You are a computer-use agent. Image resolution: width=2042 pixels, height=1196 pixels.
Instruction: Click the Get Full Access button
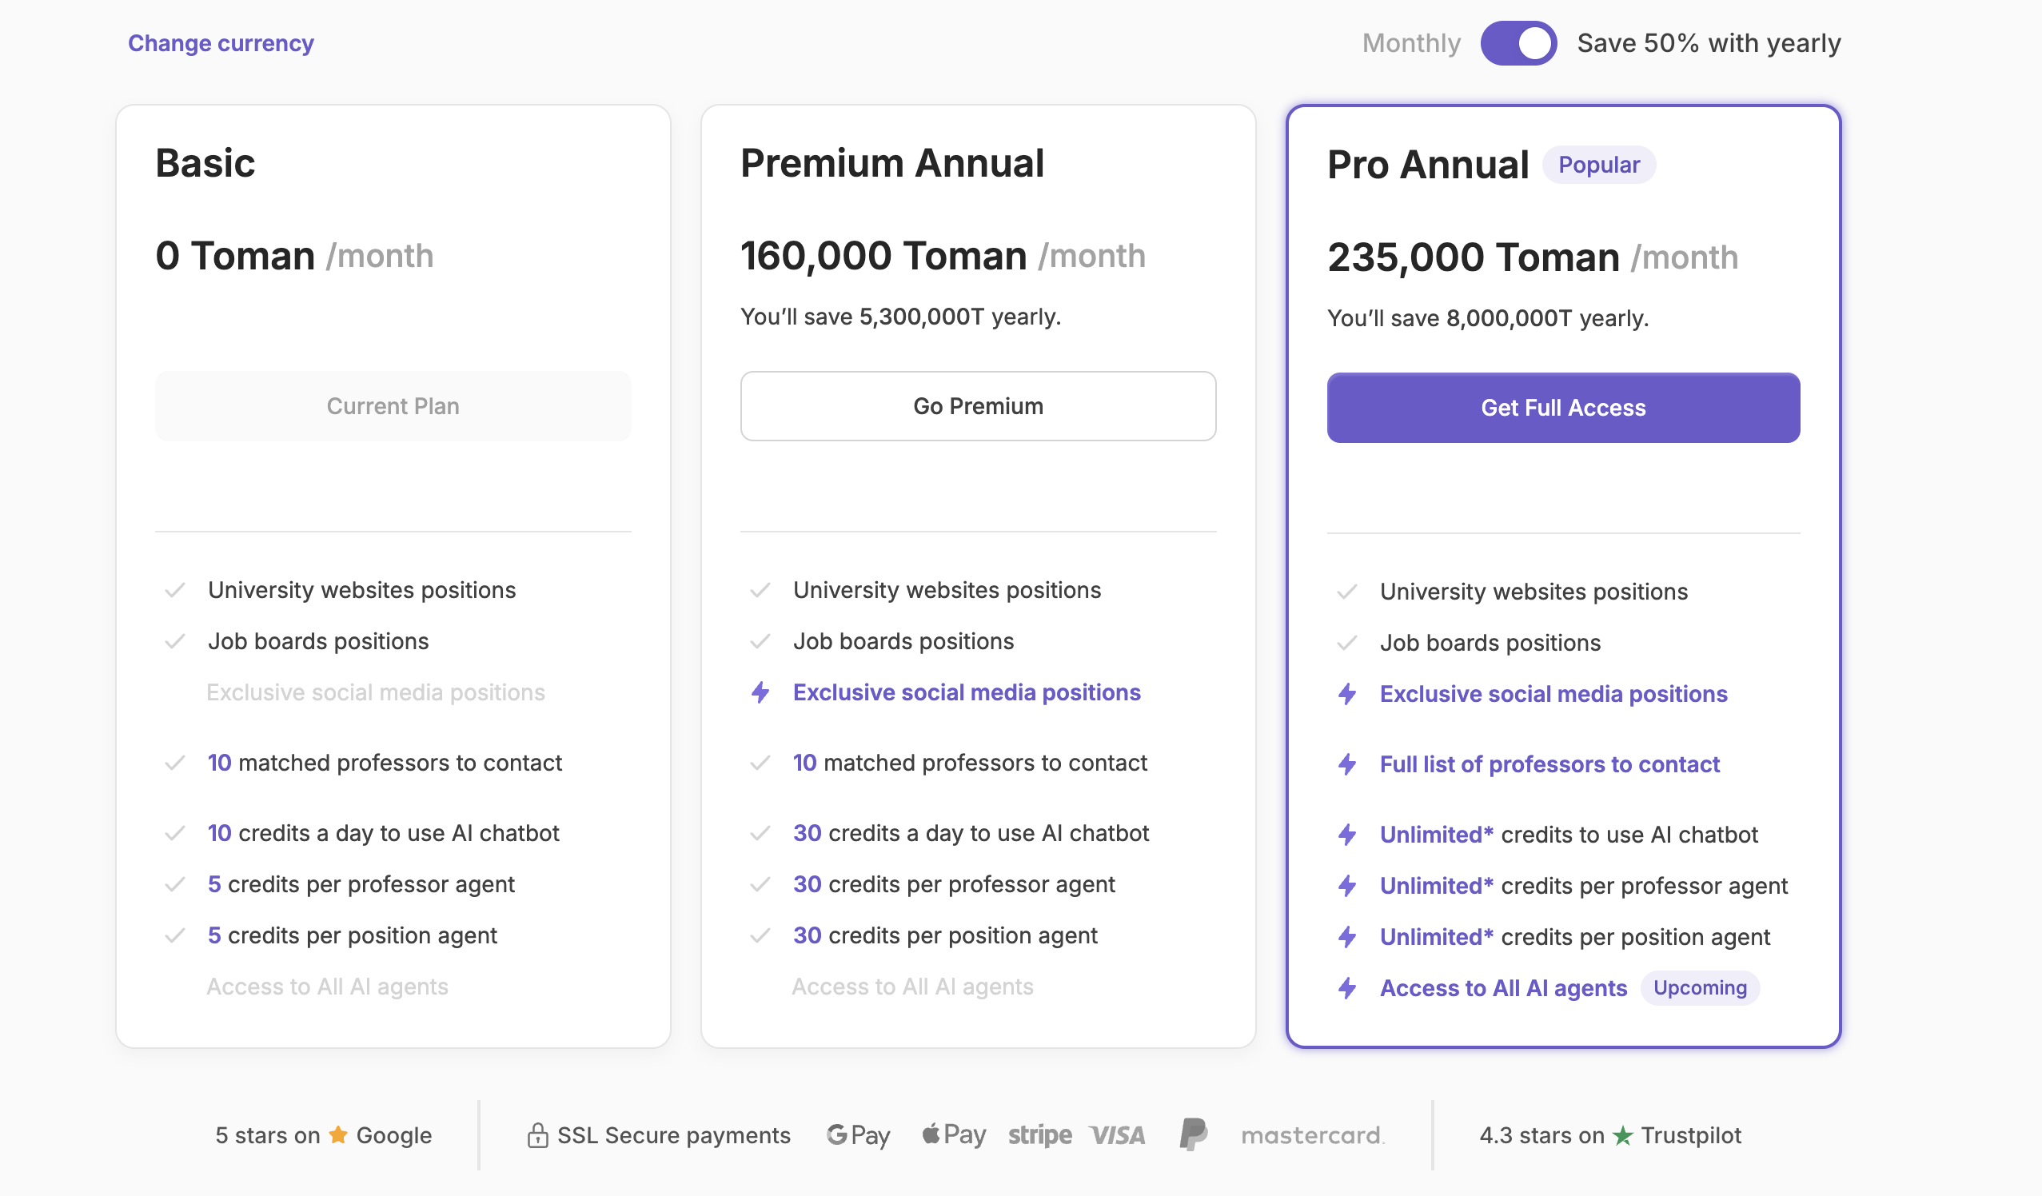click(1563, 408)
